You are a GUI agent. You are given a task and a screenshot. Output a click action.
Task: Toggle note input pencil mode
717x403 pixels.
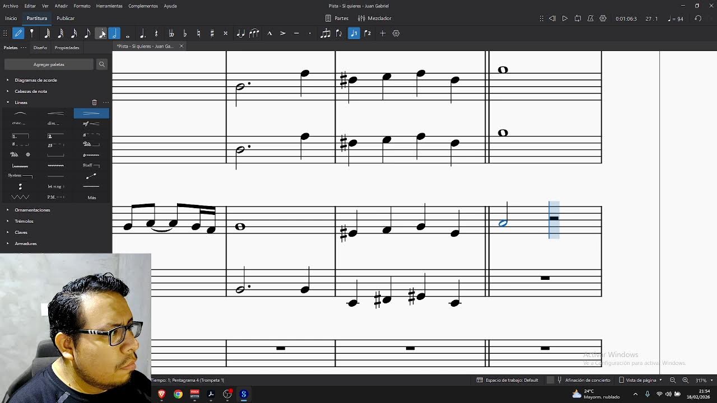[x=18, y=34]
